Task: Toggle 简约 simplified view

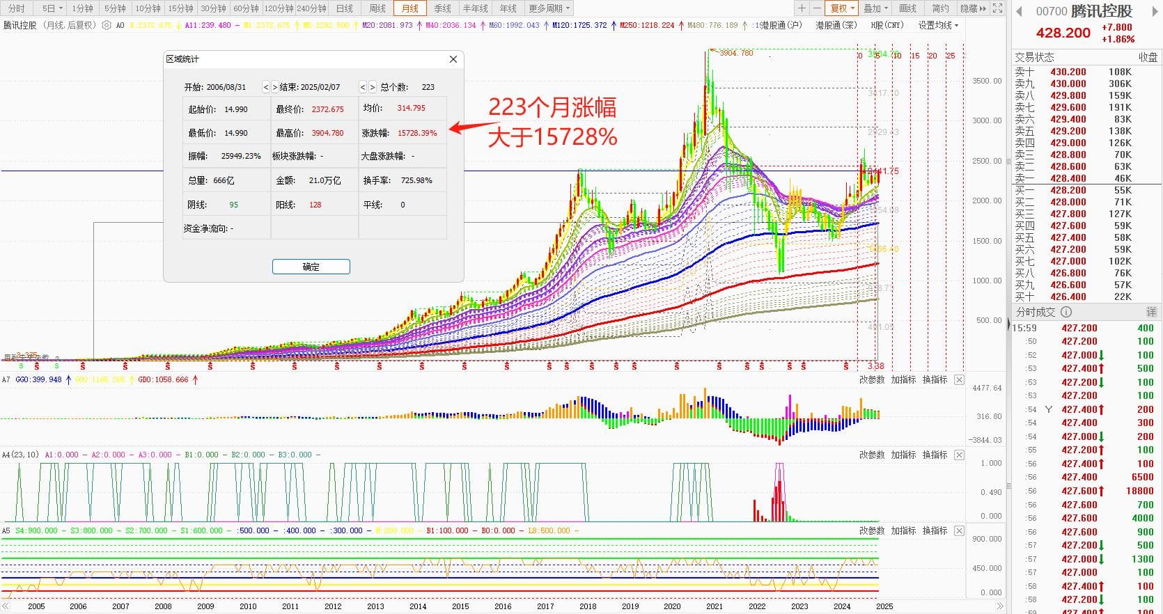Action: click(940, 8)
